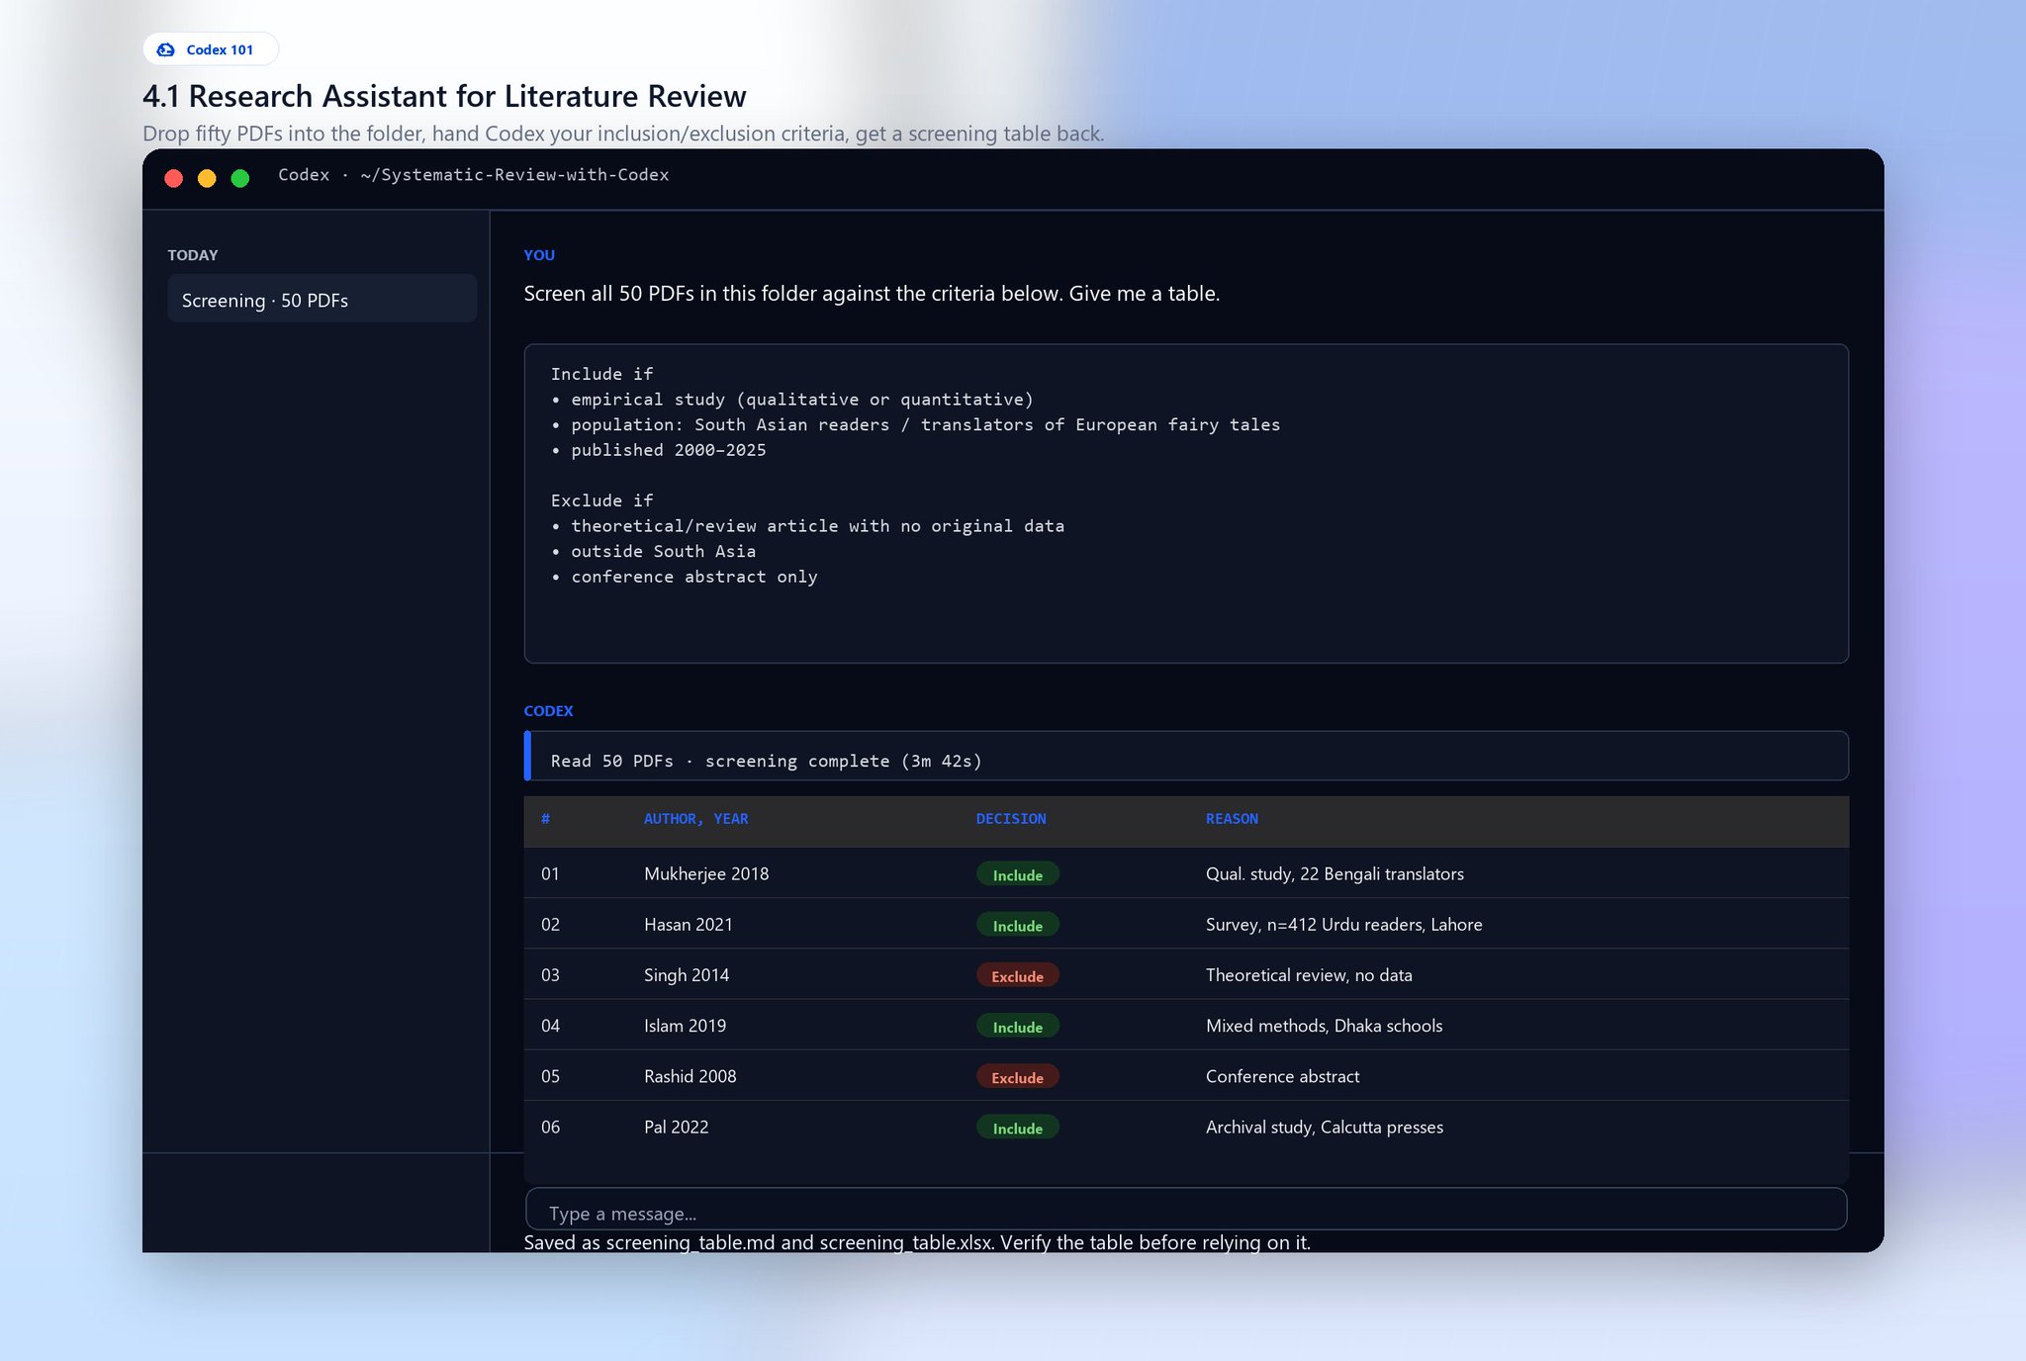Click row number 05
This screenshot has width=2026, height=1361.
tap(550, 1076)
